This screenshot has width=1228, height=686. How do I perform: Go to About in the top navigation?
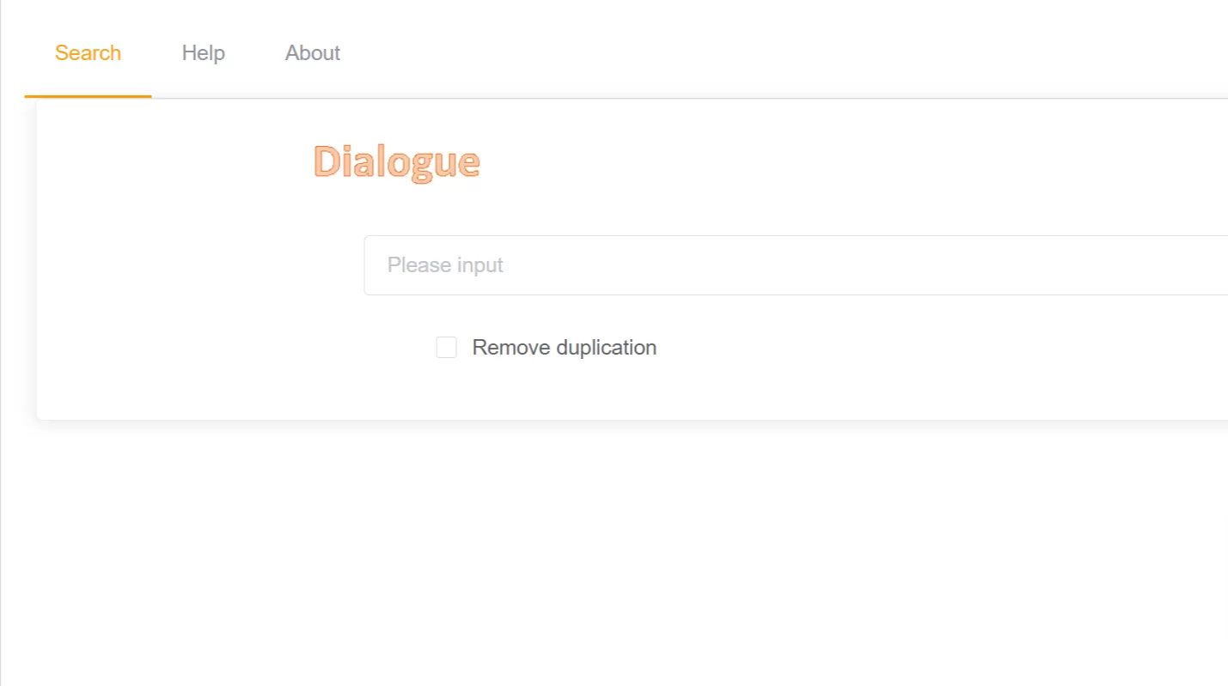pos(312,53)
